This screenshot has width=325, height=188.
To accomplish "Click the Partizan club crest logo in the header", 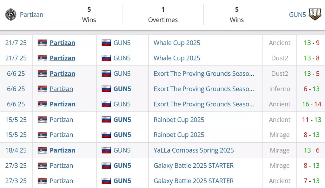I will pos(11,15).
